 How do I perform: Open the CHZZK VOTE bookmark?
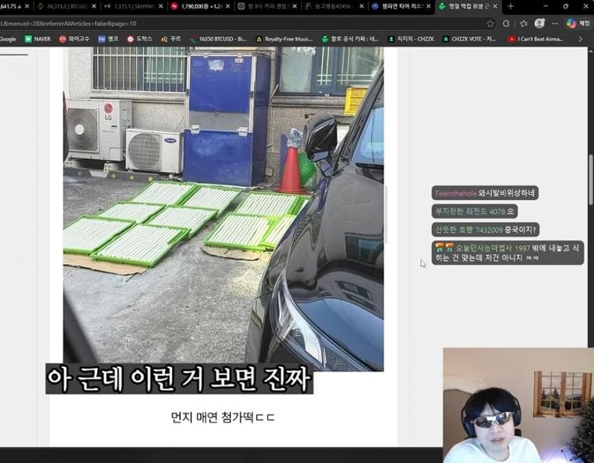(470, 39)
